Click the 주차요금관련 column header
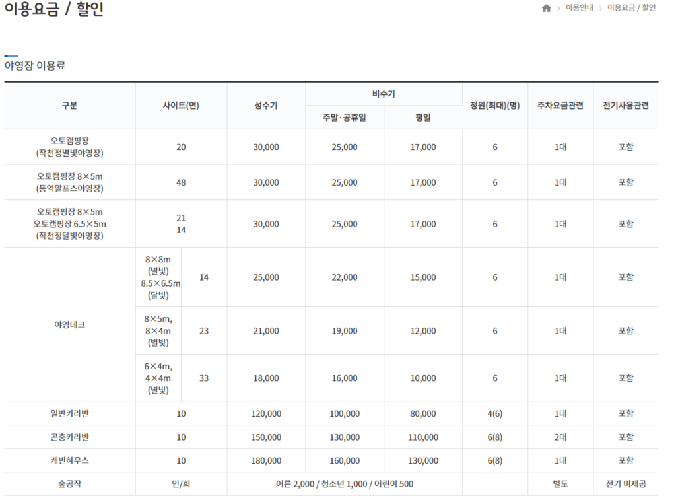 coord(560,106)
